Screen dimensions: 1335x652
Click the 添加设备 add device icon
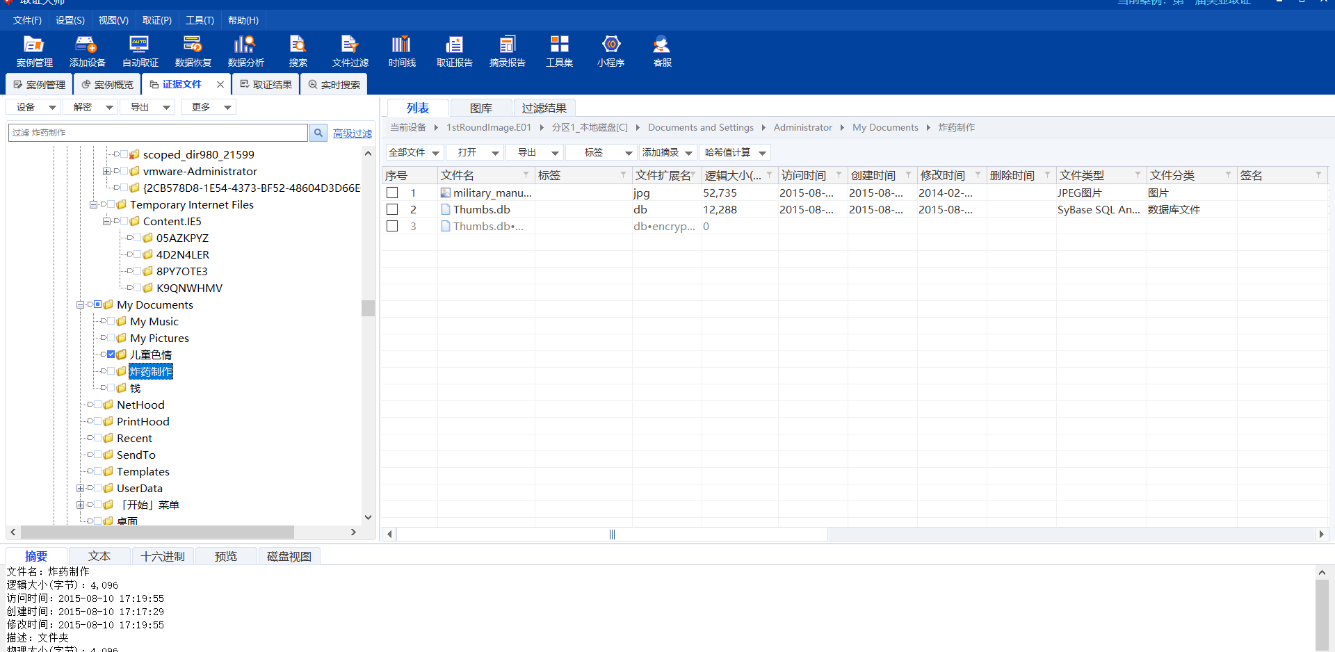click(87, 51)
